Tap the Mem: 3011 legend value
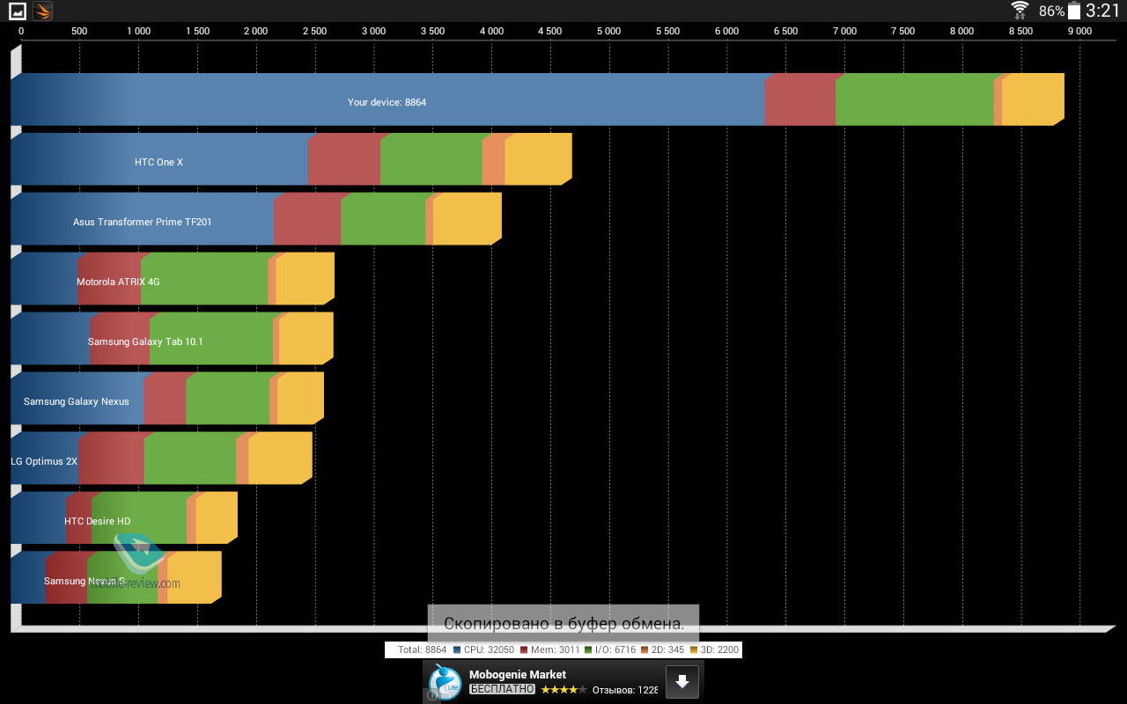The image size is (1127, 704). pos(555,650)
